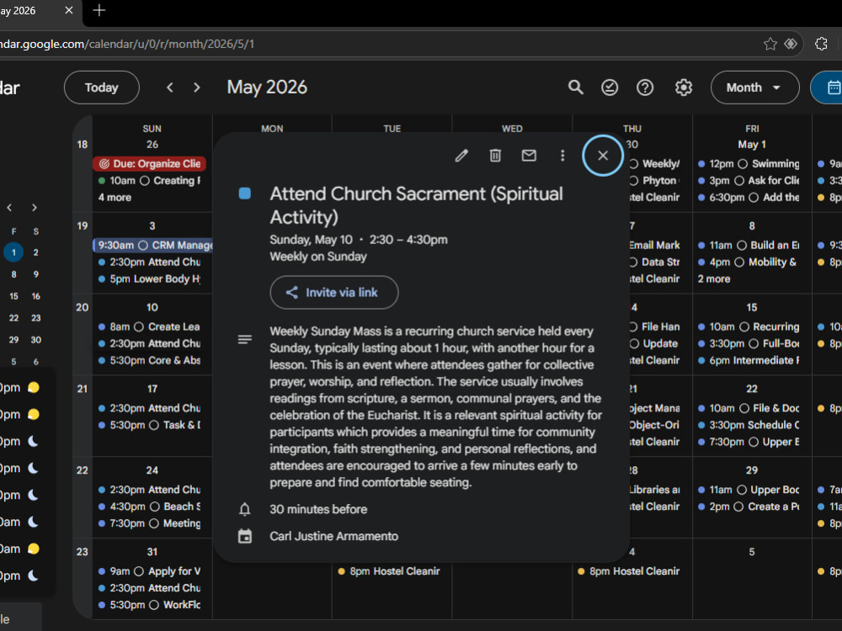
Task: Open 3:30pm Schedule event on Friday 22
Action: coord(749,425)
